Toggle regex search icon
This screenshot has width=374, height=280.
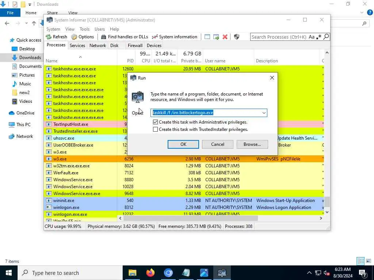[x=318, y=37]
